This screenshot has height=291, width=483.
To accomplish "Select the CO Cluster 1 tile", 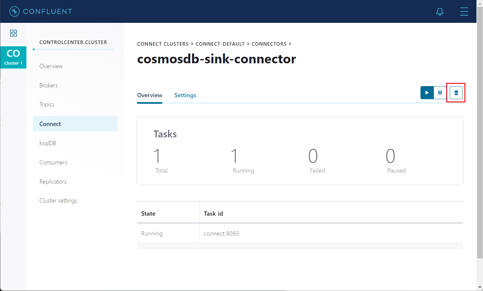I will (13, 57).
